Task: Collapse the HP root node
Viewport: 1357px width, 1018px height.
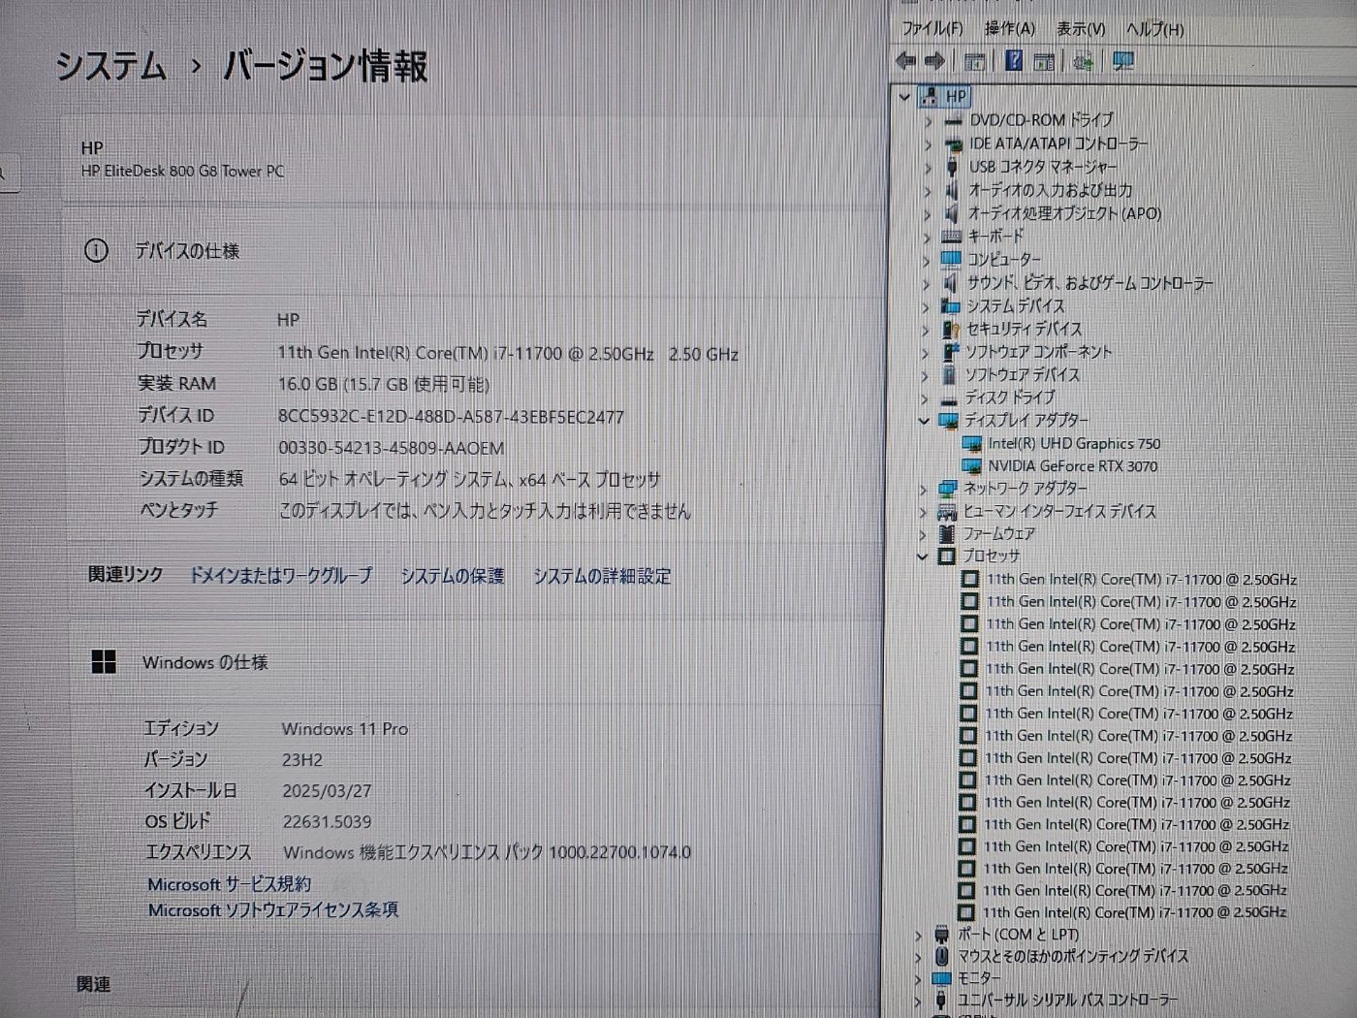Action: point(904,97)
